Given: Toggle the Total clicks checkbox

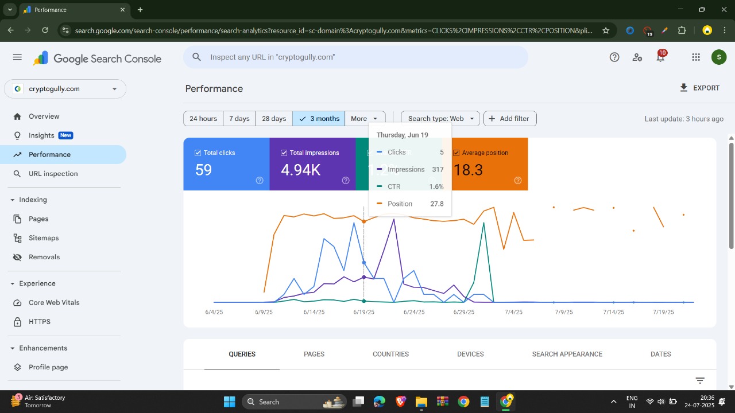Looking at the screenshot, I should [198, 153].
